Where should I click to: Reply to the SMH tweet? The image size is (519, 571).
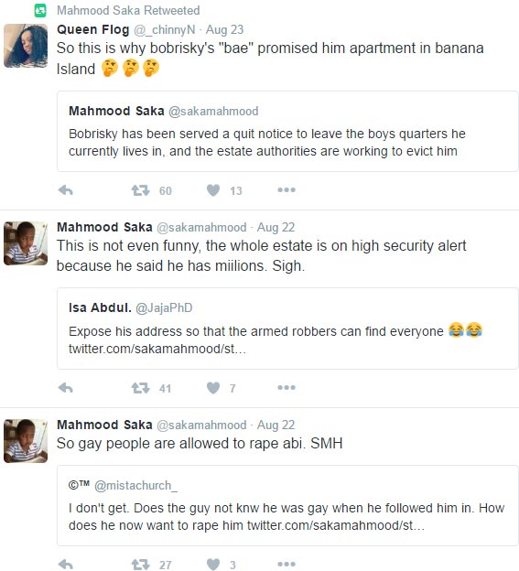pos(66,564)
